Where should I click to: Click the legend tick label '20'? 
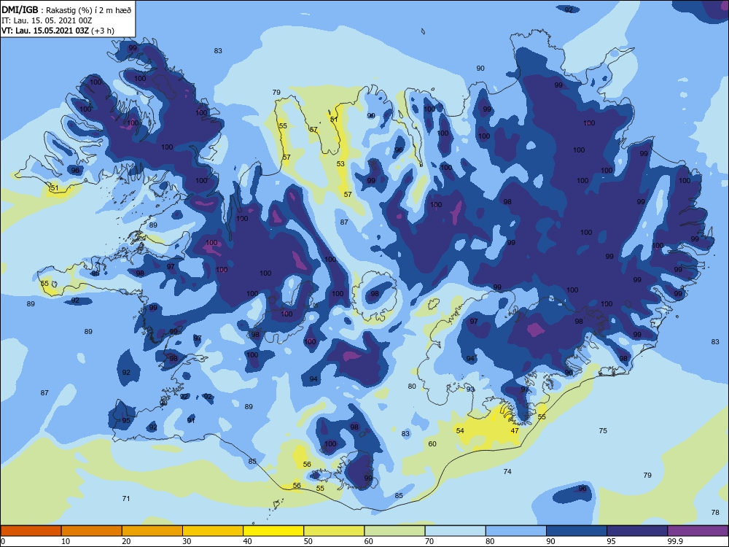tap(126, 541)
